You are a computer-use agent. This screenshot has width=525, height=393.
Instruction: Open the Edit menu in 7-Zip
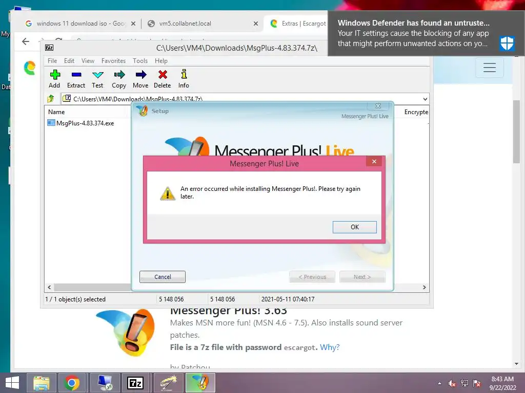tap(69, 61)
